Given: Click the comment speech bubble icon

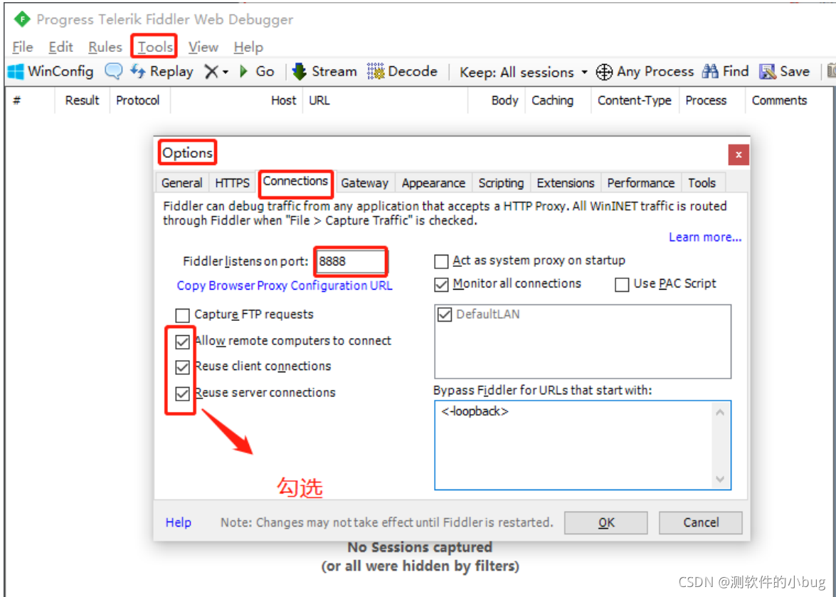Looking at the screenshot, I should pos(113,71).
